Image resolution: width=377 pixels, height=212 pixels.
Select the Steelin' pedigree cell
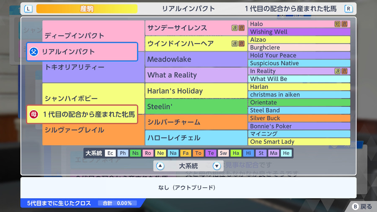196,106
